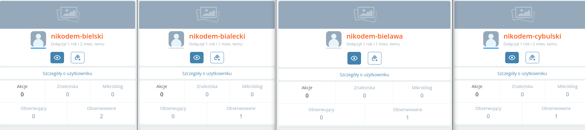Click the avatar icon of nikodem-cybulski
The image size is (585, 130).
tap(491, 39)
